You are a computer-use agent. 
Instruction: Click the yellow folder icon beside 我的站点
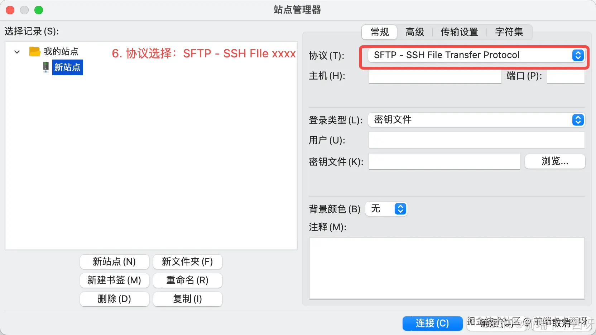34,51
